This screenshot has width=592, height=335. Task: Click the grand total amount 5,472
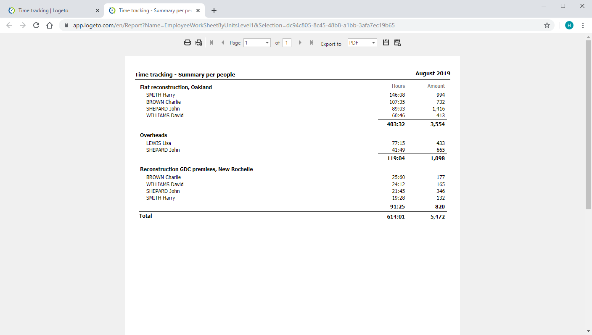click(438, 217)
